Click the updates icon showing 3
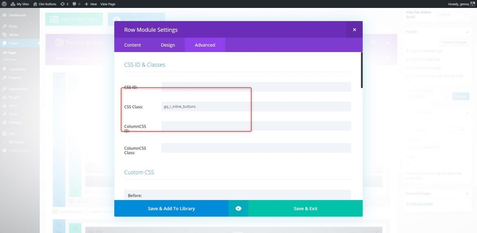This screenshot has height=233, width=477. (64, 4)
